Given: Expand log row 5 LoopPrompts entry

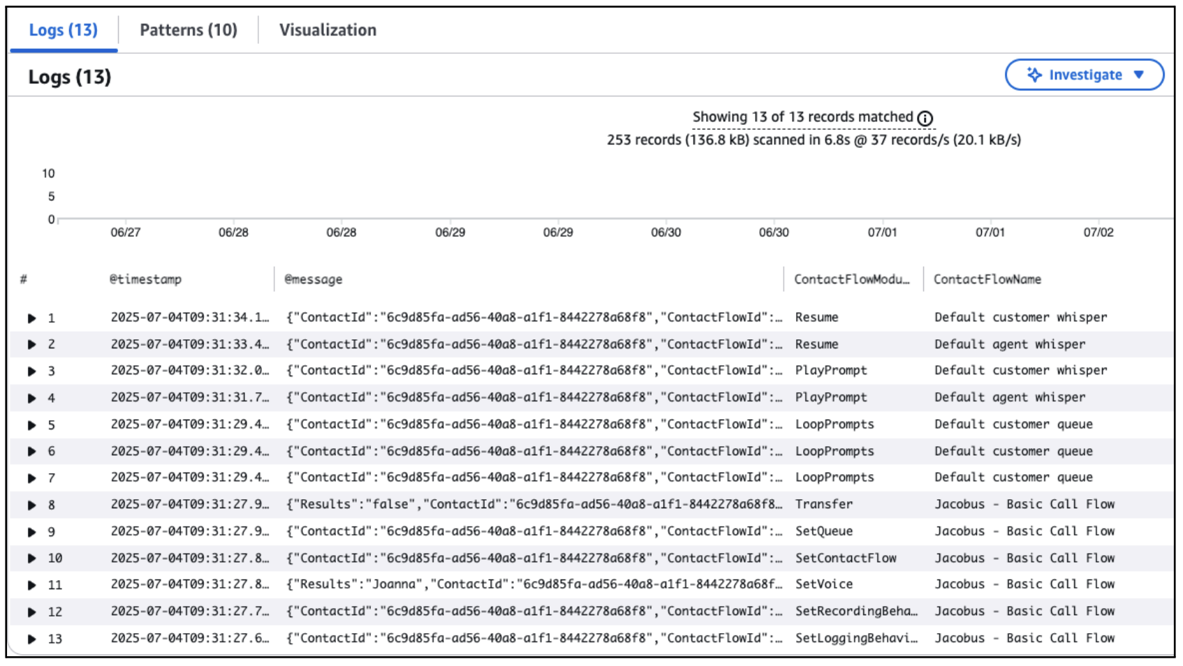Looking at the screenshot, I should 31,425.
